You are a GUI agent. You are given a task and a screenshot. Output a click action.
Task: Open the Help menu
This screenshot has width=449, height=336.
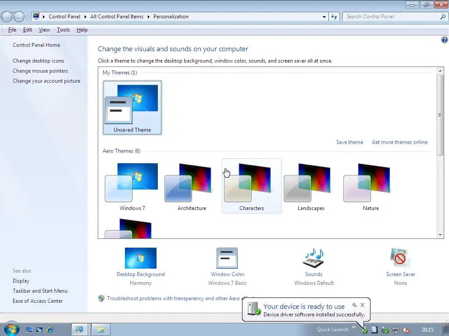pos(82,30)
